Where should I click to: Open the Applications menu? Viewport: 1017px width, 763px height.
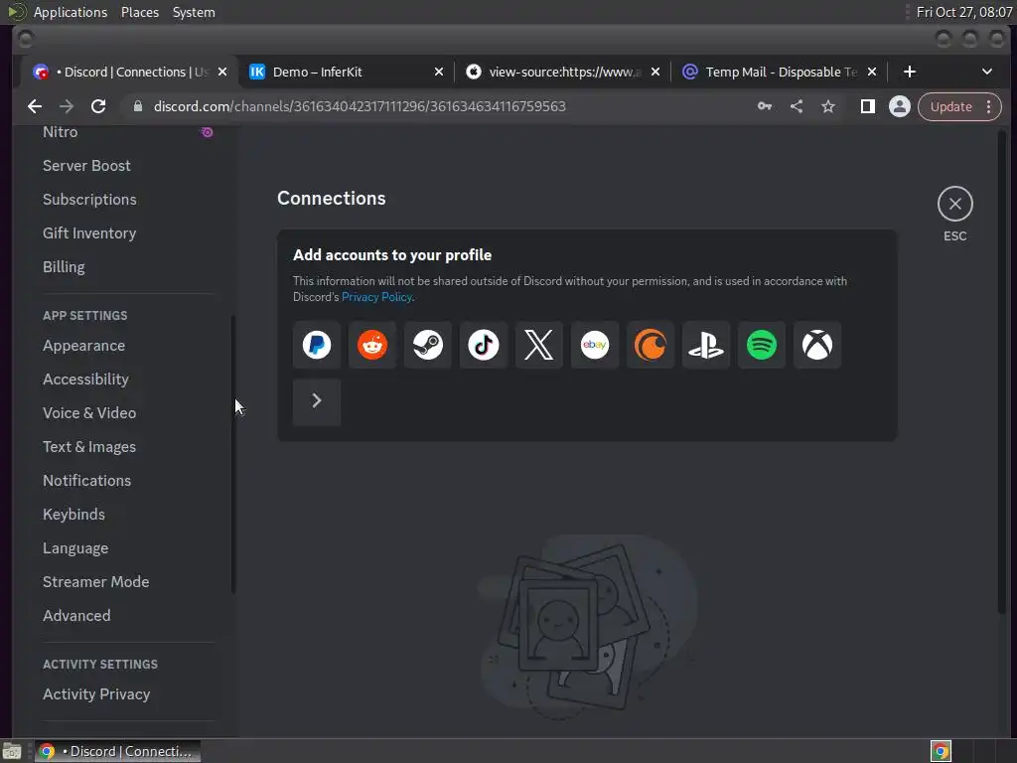(71, 12)
